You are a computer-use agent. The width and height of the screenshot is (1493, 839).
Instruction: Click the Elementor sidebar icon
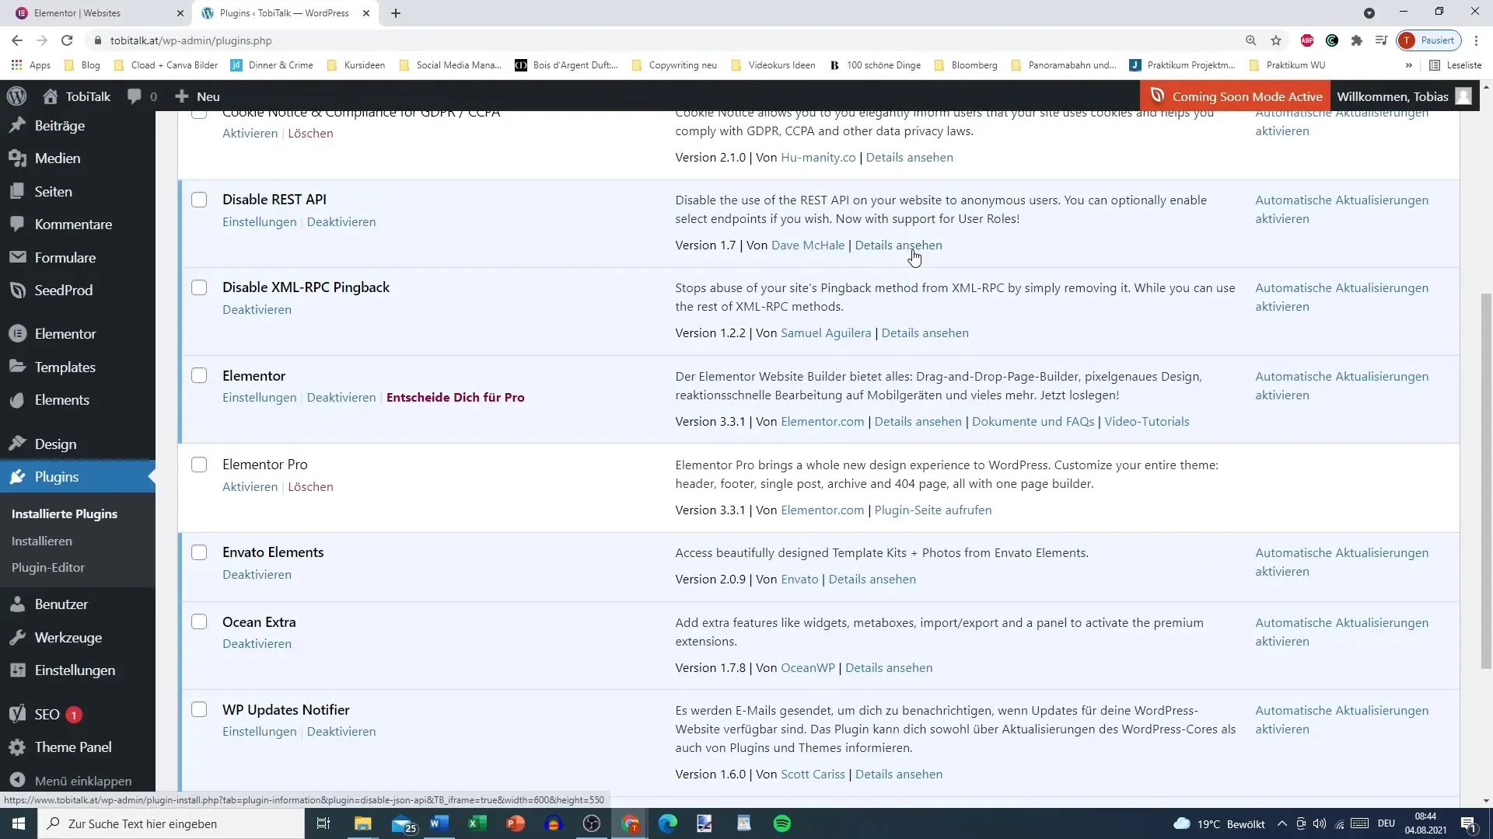(19, 334)
